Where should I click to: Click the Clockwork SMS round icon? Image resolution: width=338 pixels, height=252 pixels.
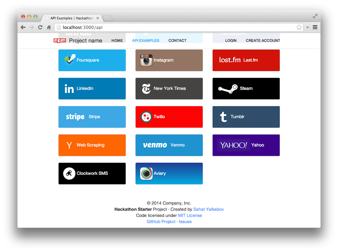tap(69, 174)
